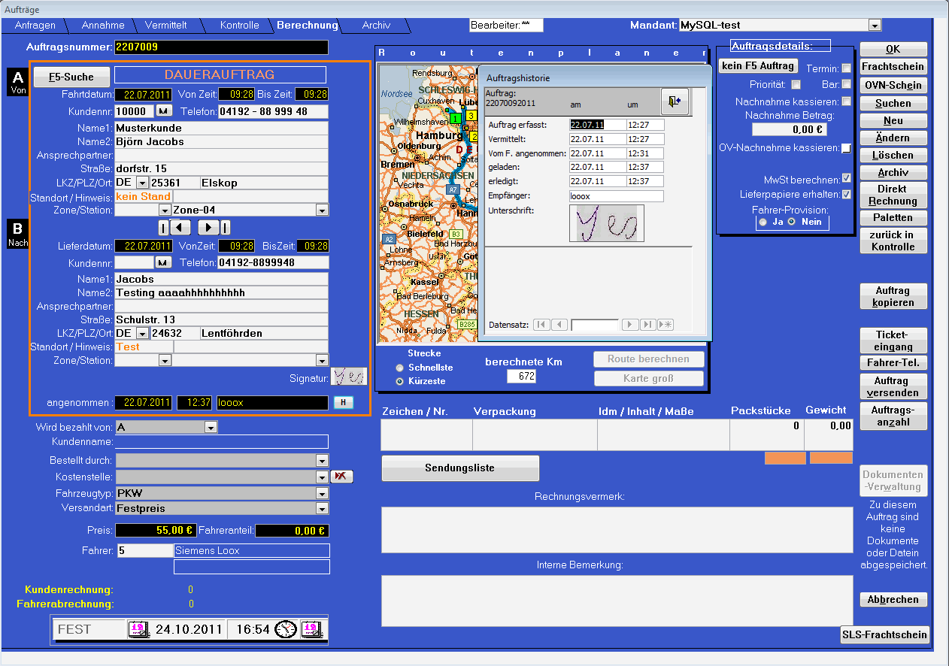The image size is (949, 666).
Task: Click the Kostenstelle clear icon button
Action: pyautogui.click(x=341, y=477)
